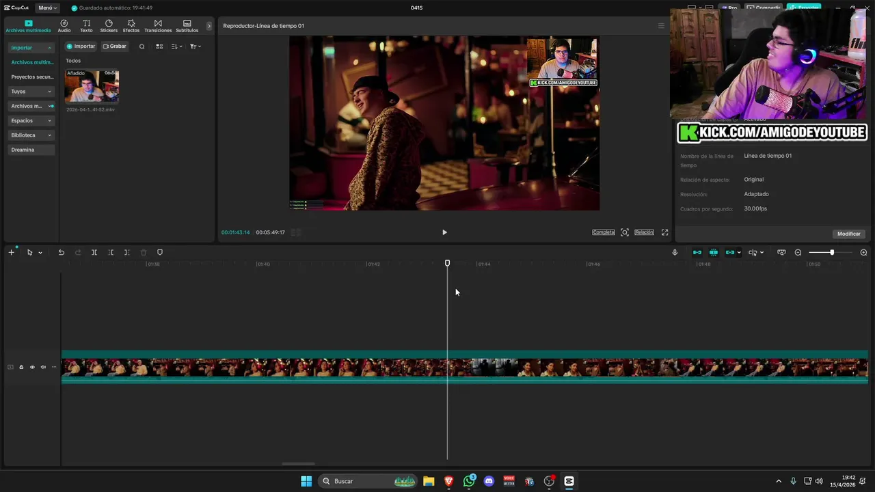Click the taskbar Buscar search box
The image size is (875, 492).
tap(369, 481)
